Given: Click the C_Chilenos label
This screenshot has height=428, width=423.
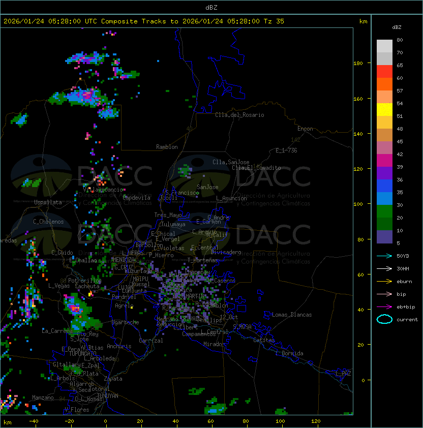Looking at the screenshot, I should (48, 222).
